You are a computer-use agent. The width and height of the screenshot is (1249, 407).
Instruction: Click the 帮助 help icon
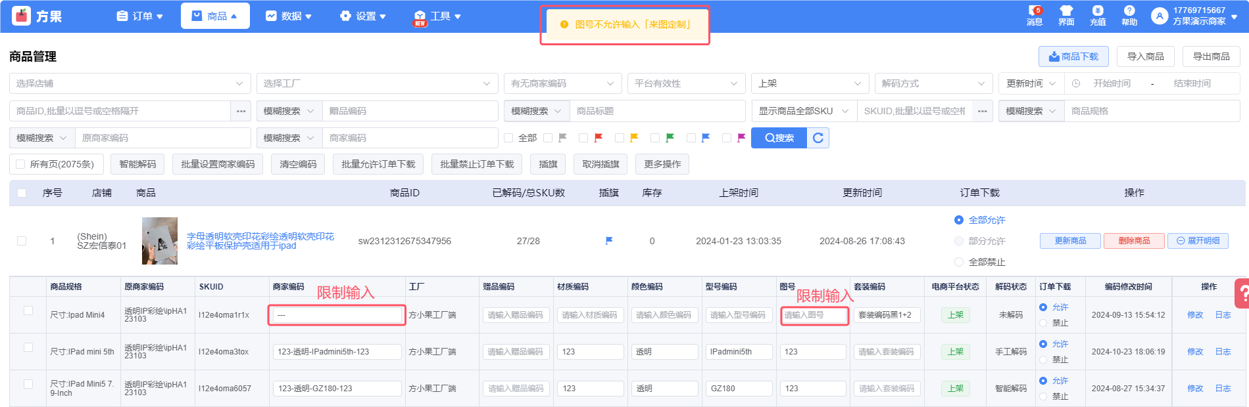(x=1129, y=11)
